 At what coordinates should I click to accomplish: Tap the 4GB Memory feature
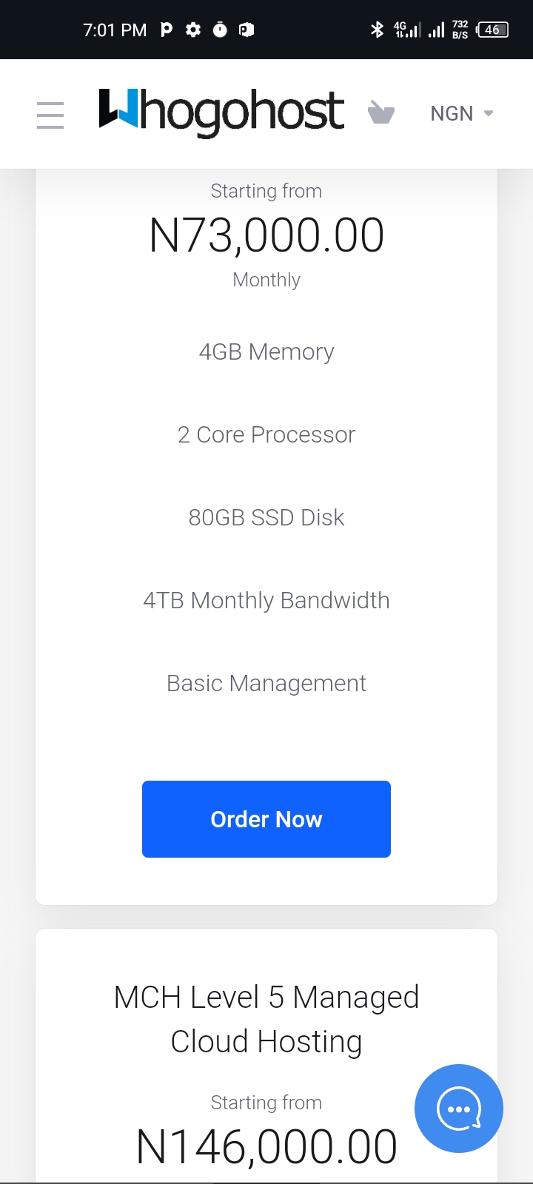266,351
